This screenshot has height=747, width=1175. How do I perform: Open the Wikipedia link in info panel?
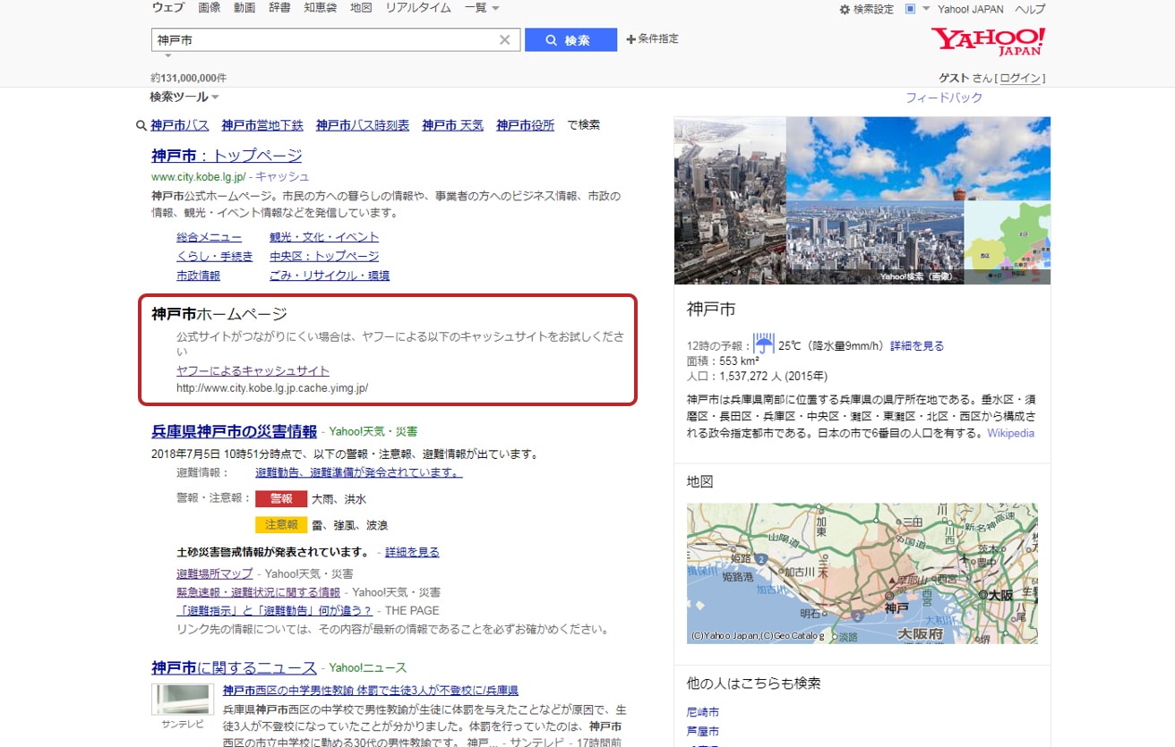click(1011, 433)
